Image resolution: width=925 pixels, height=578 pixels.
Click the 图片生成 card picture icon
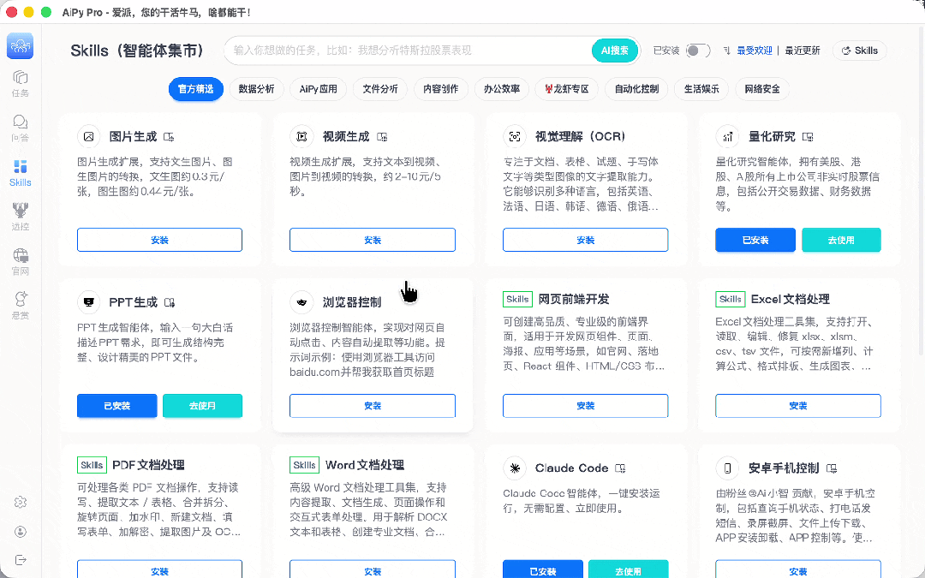click(88, 137)
